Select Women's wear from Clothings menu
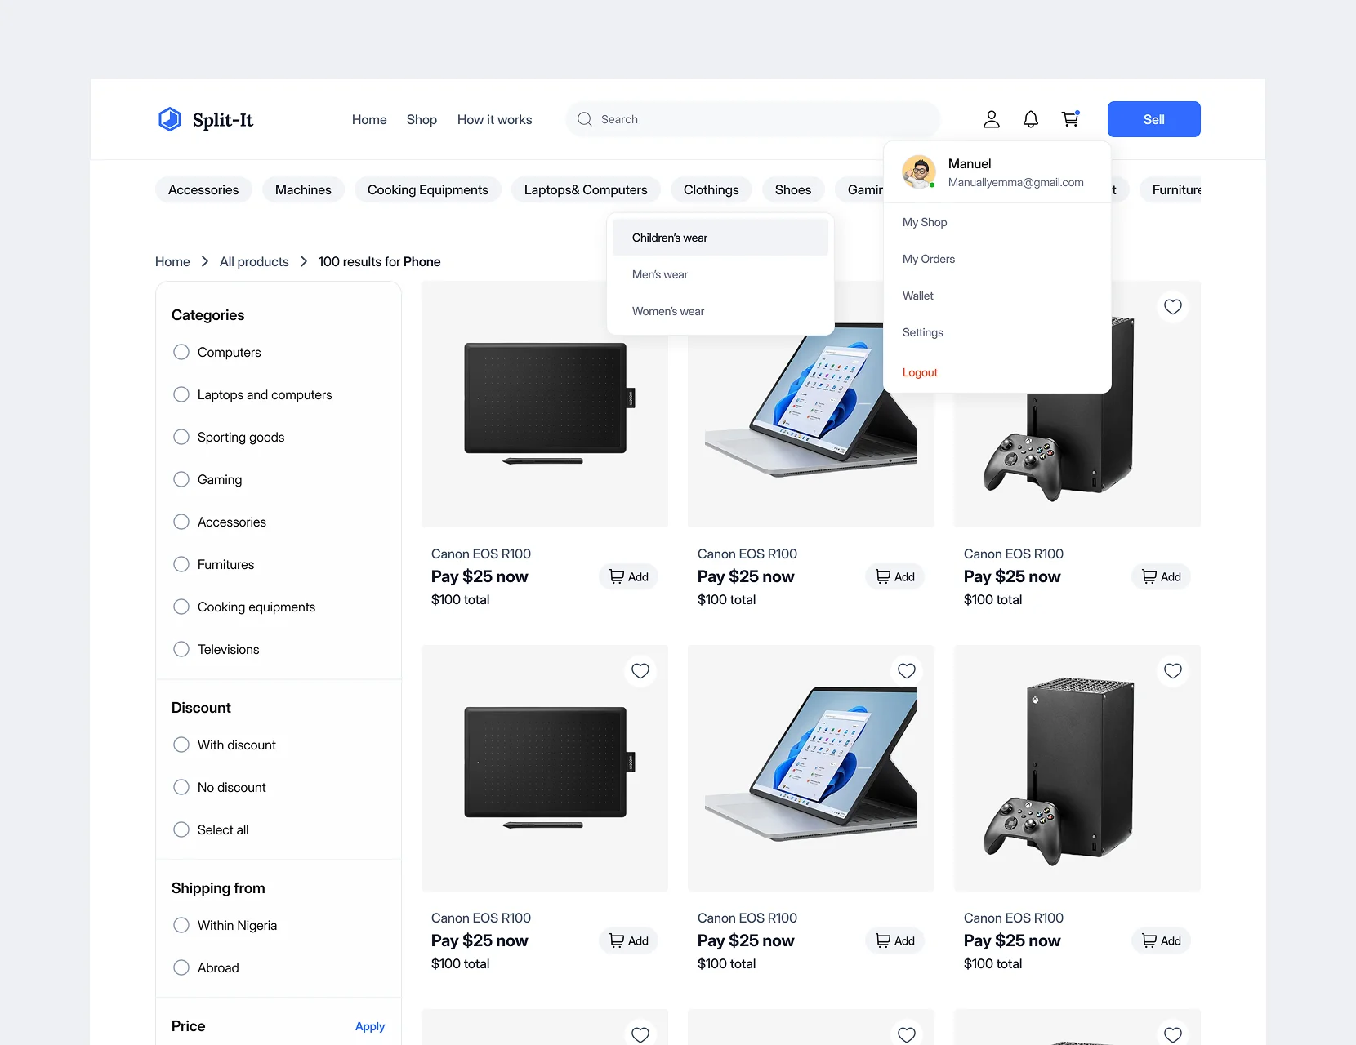The width and height of the screenshot is (1356, 1045). tap(720, 311)
